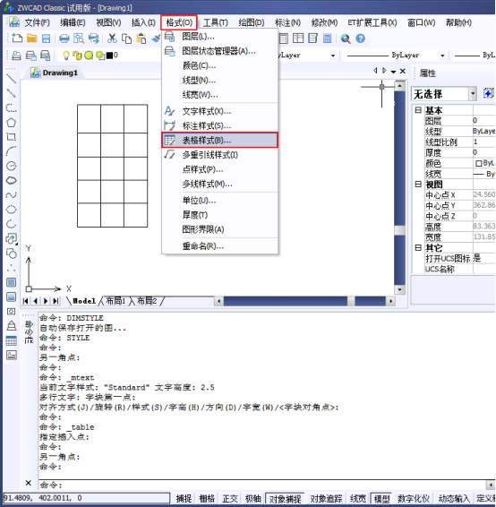Toggle 极轴 polar tracking in status bar

253,498
